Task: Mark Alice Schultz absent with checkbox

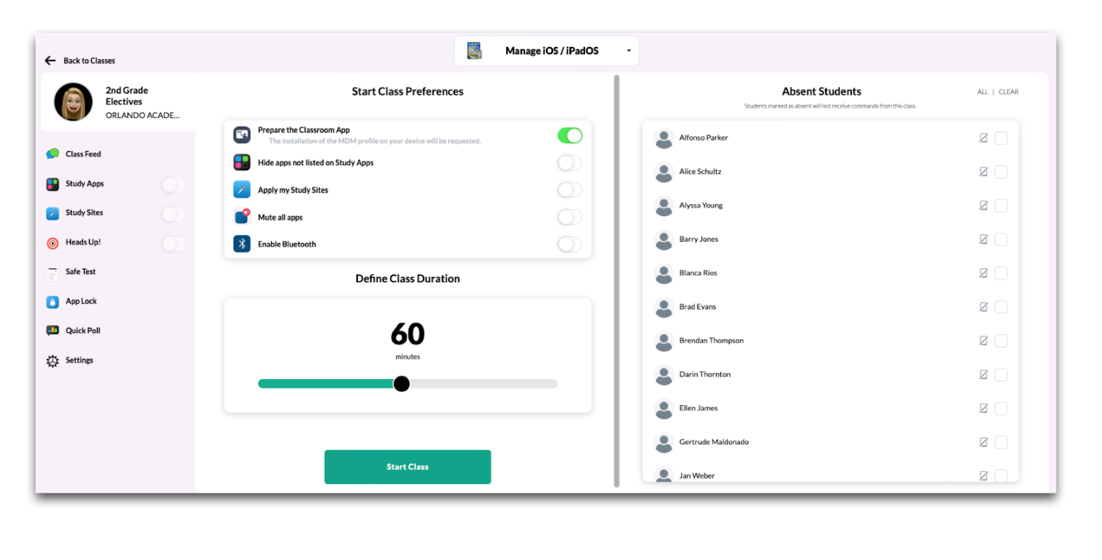Action: 1001,172
